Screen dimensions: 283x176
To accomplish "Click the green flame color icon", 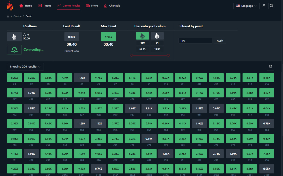I will pos(143,36).
